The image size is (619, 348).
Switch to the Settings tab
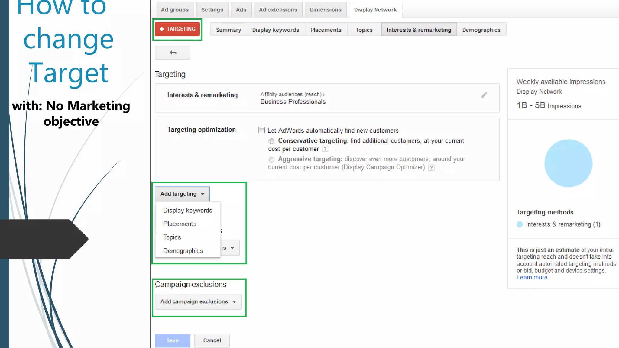click(212, 10)
